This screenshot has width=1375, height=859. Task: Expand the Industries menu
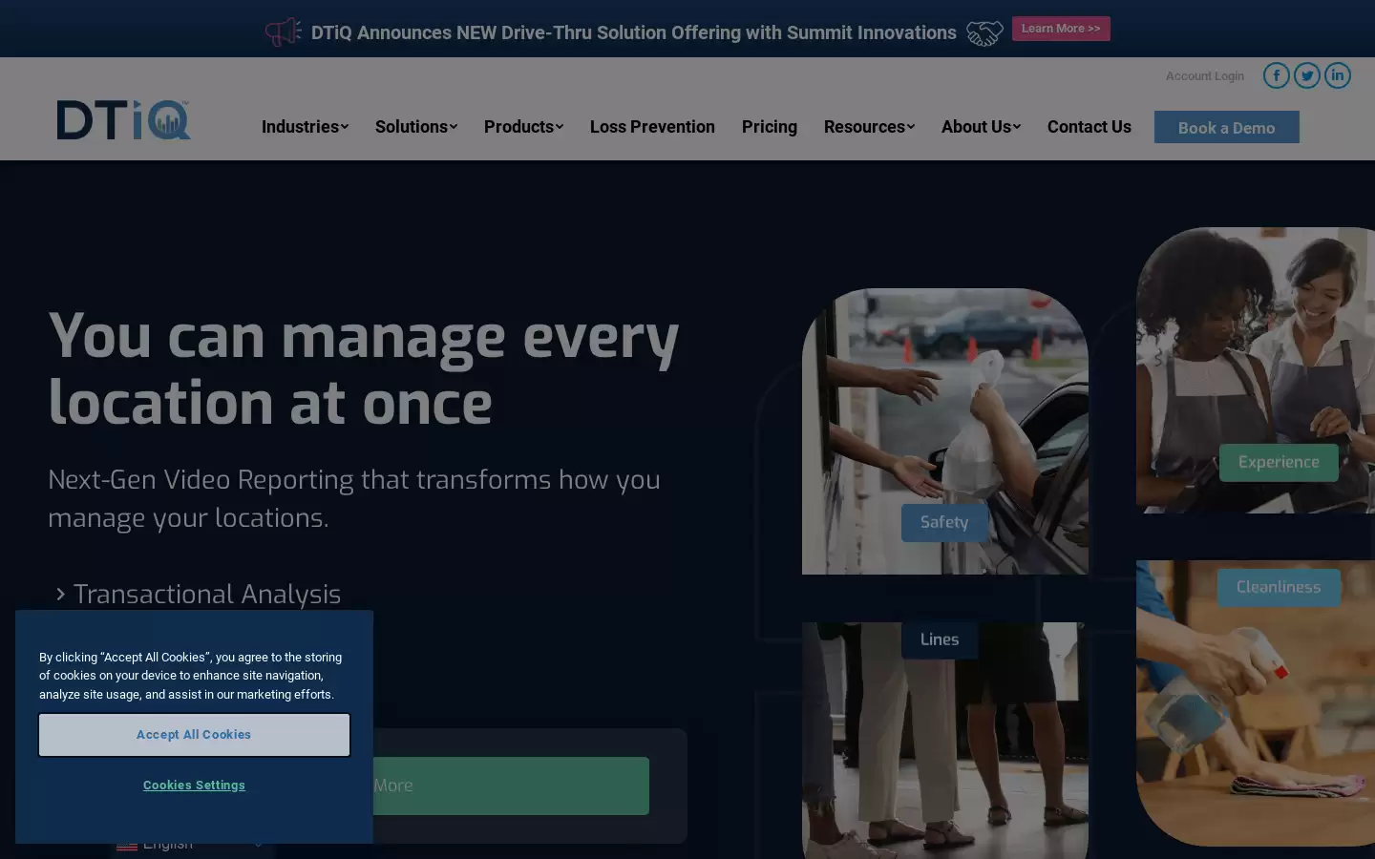305,127
